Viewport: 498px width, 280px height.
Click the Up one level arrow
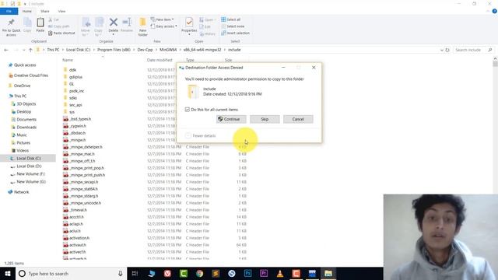point(30,50)
